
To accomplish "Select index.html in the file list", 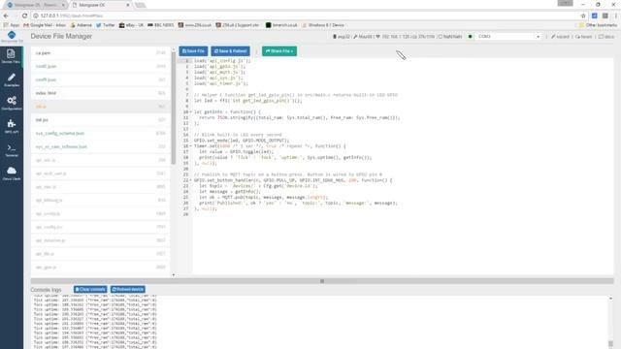I will point(101,93).
